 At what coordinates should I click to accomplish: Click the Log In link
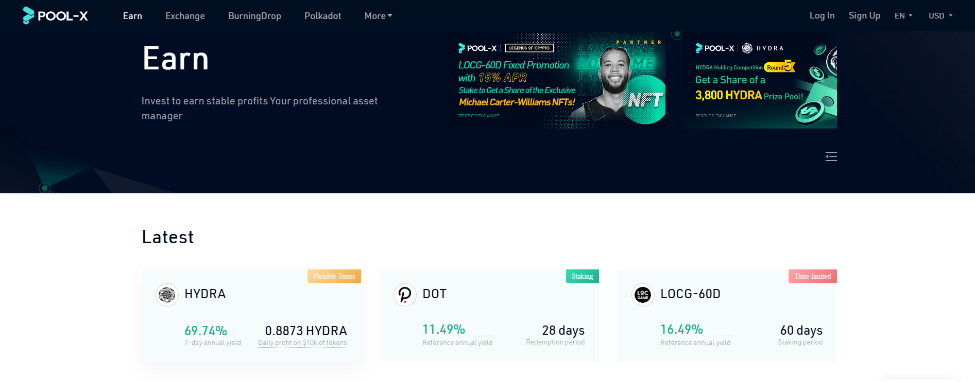coord(822,15)
